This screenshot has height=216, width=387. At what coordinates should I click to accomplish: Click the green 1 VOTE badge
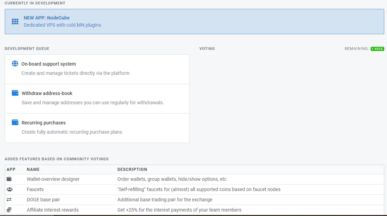coord(377,49)
